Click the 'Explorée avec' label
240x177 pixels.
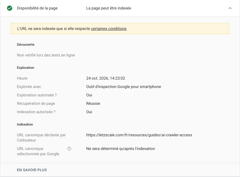pos(29,87)
